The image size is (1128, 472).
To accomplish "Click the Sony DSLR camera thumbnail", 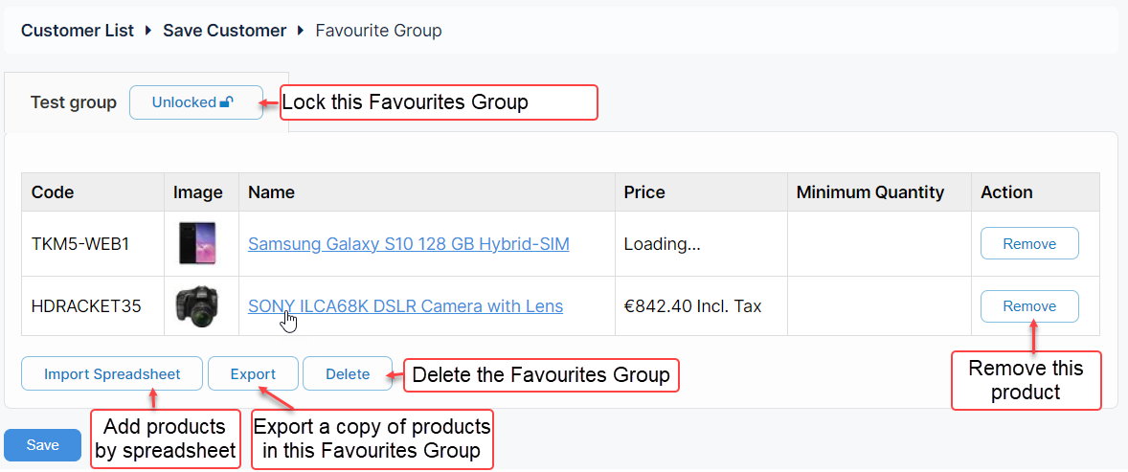I will (x=197, y=306).
